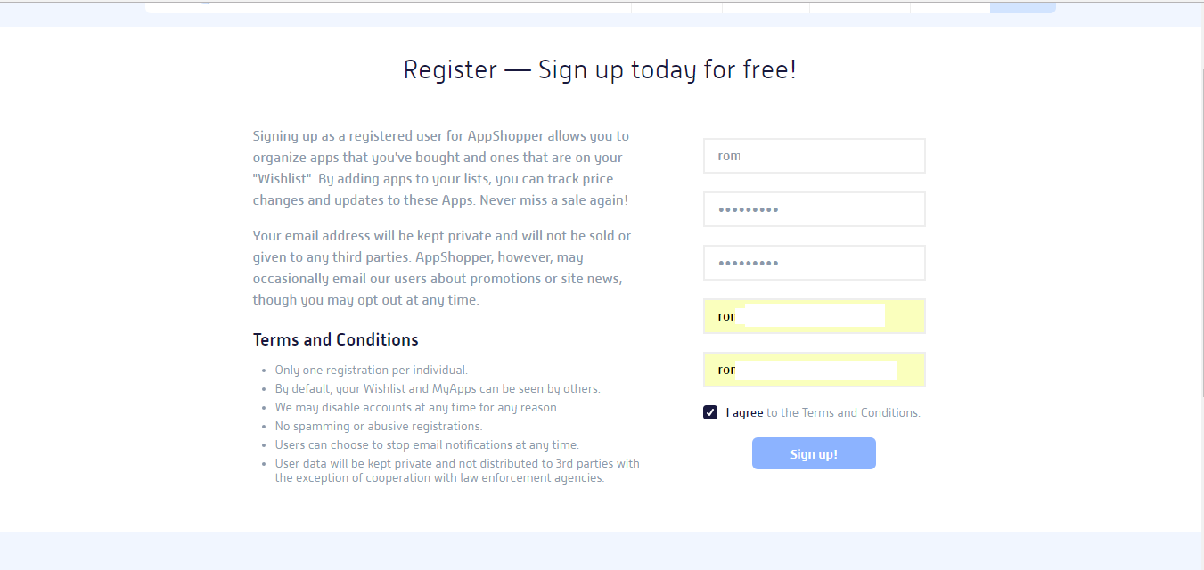The image size is (1204, 570).
Task: Select the confirm password input field
Action: 814,263
